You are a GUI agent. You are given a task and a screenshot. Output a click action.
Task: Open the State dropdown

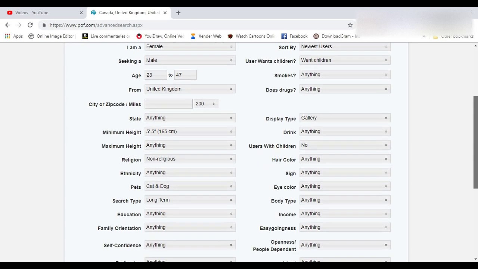click(x=190, y=118)
